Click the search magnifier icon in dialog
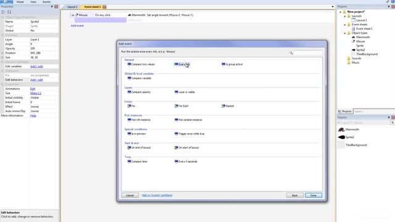 coord(291,52)
